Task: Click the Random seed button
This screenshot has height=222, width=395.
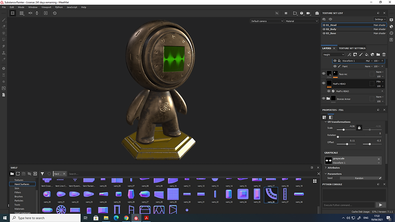Action: click(x=359, y=178)
